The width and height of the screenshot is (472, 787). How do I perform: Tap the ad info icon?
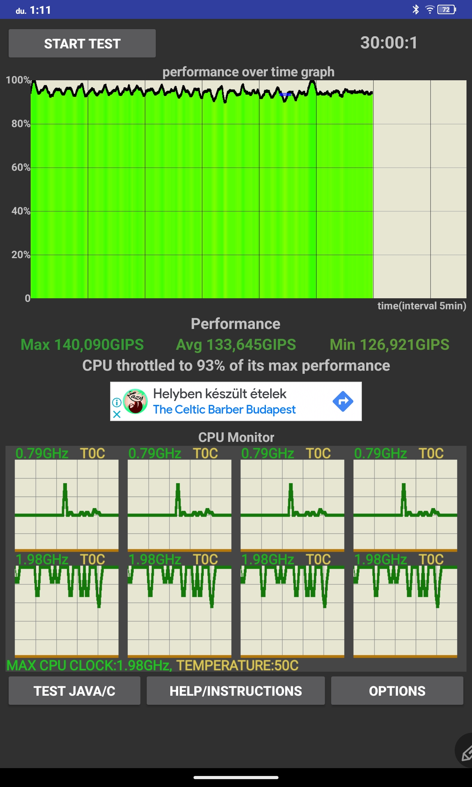point(117,402)
